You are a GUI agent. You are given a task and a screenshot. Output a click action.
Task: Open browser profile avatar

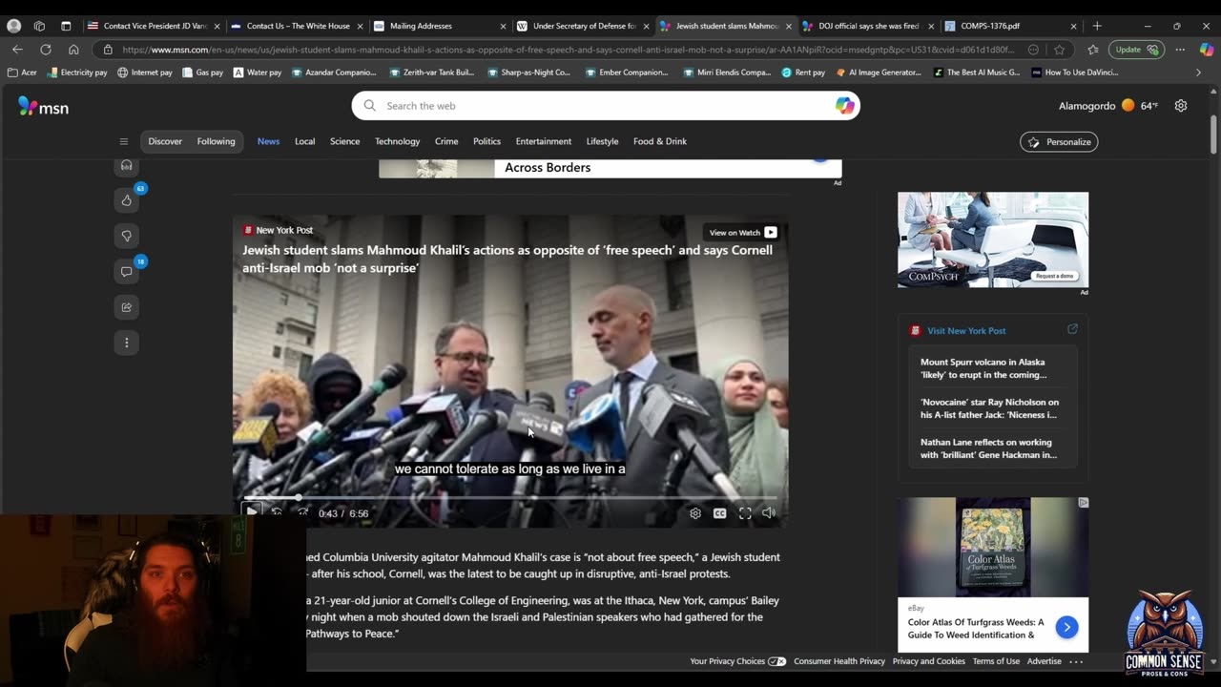coord(13,26)
